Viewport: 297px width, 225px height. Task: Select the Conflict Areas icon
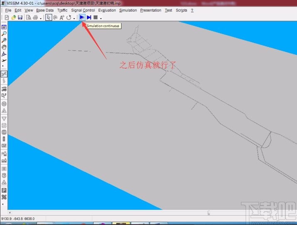pyautogui.click(x=4, y=126)
